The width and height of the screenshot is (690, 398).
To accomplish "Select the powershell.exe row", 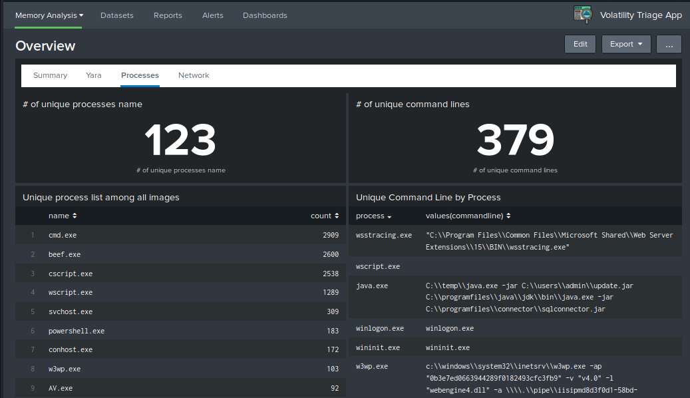I will [x=180, y=331].
